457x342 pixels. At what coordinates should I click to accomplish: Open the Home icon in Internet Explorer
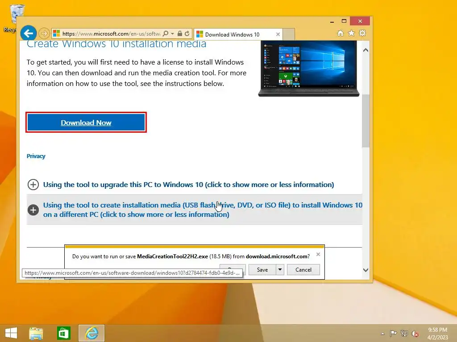point(341,33)
